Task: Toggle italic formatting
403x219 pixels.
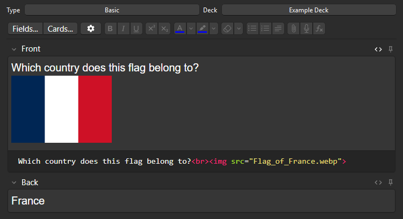Action: click(x=124, y=28)
